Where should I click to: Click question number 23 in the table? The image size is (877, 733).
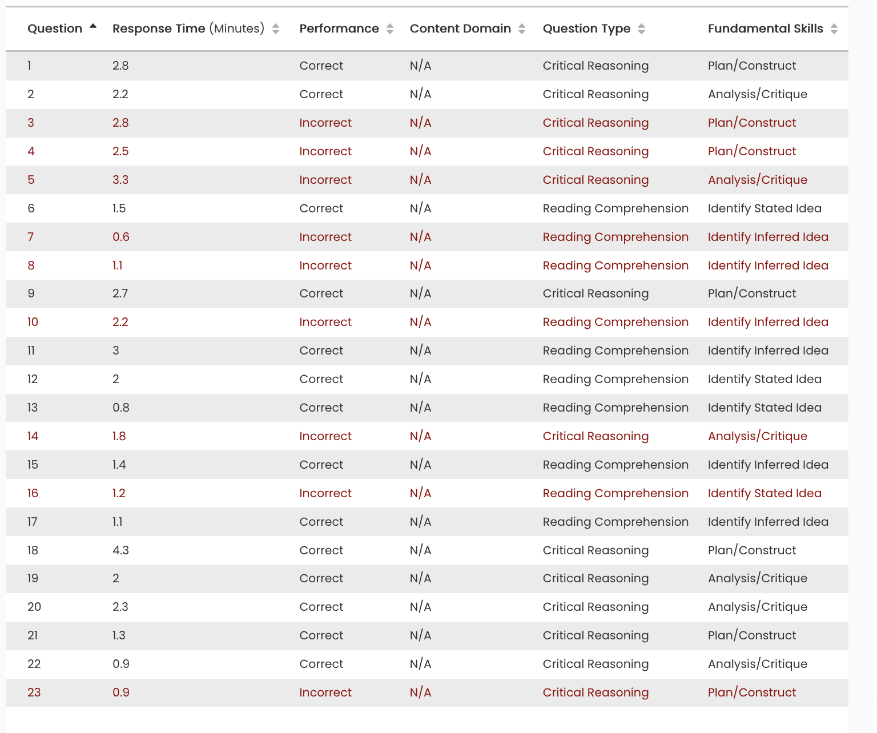(x=34, y=692)
